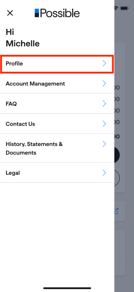Tap the battery icon in the status bar
Viewport: 134px width, 292px height.
pos(124,8)
